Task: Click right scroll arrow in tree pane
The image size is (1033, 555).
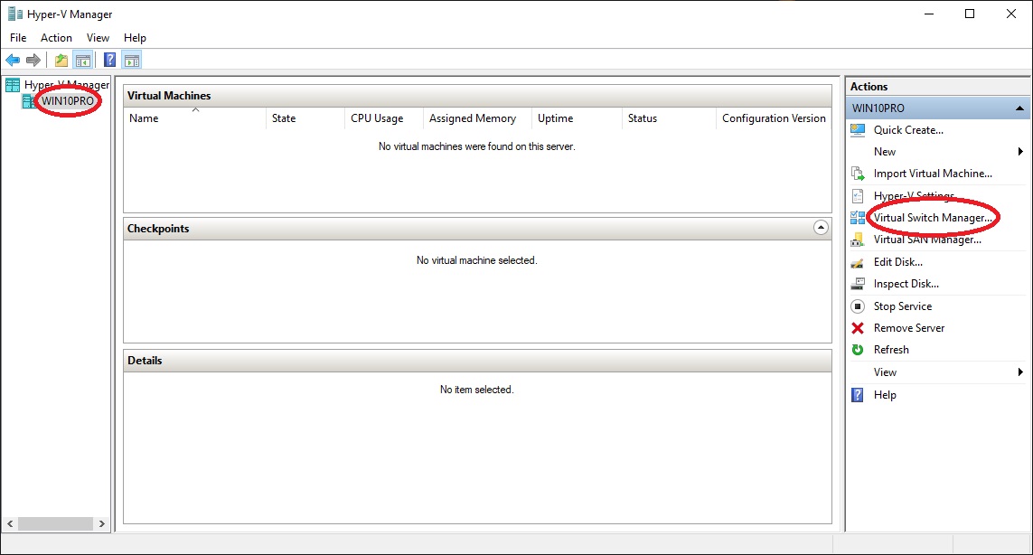Action: pyautogui.click(x=101, y=524)
